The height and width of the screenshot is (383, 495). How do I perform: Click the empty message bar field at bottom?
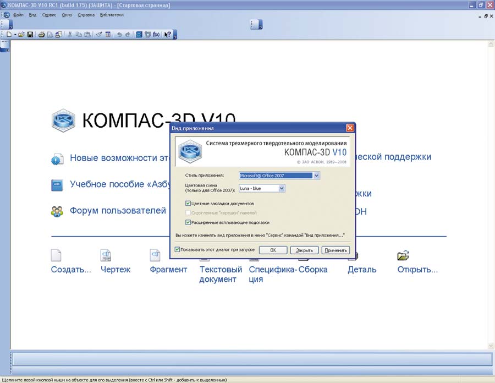pos(252,359)
